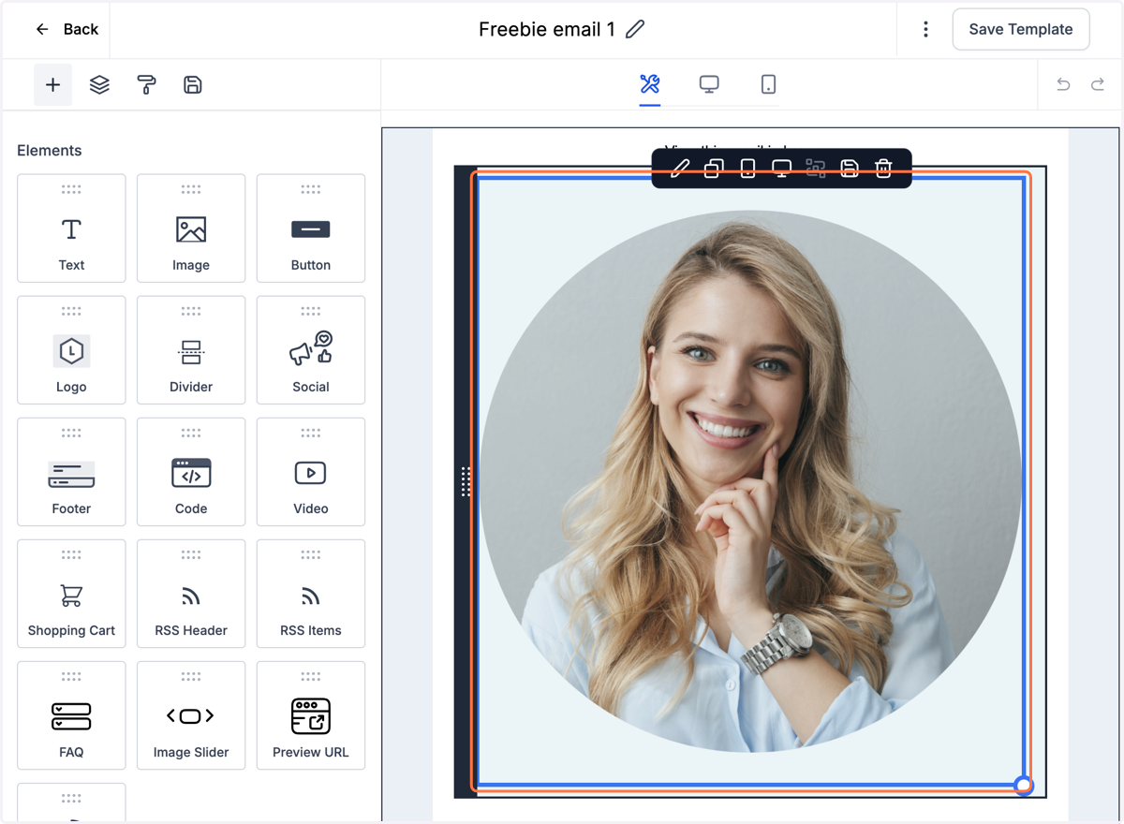Viewport: 1124px width, 824px height.
Task: Select the builder tools view tab
Action: (650, 84)
